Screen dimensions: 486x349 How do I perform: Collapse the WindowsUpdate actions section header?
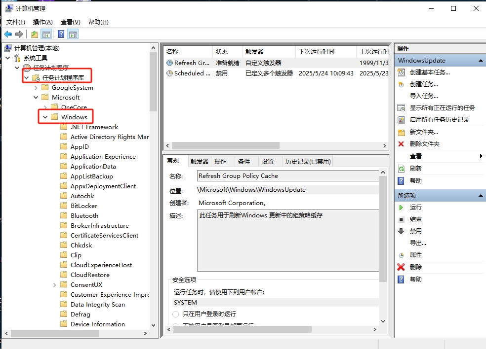coord(480,61)
